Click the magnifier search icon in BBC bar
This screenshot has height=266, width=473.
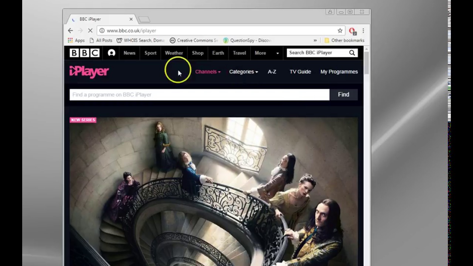(352, 53)
